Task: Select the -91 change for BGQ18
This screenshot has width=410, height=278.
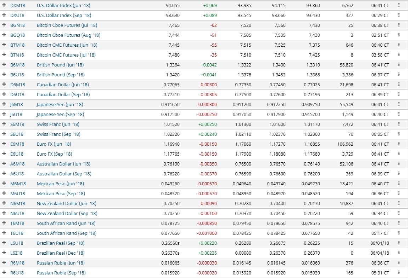Action: [214, 35]
